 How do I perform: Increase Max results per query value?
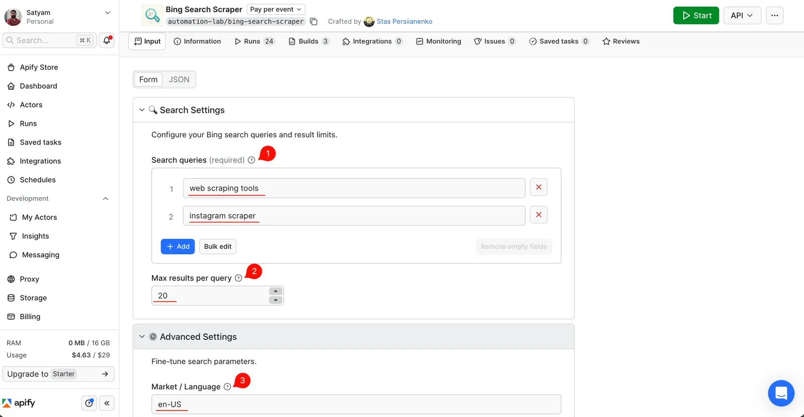pos(275,291)
